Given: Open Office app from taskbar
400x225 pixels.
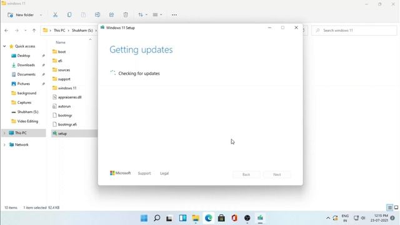Looking at the screenshot, I should click(x=234, y=218).
